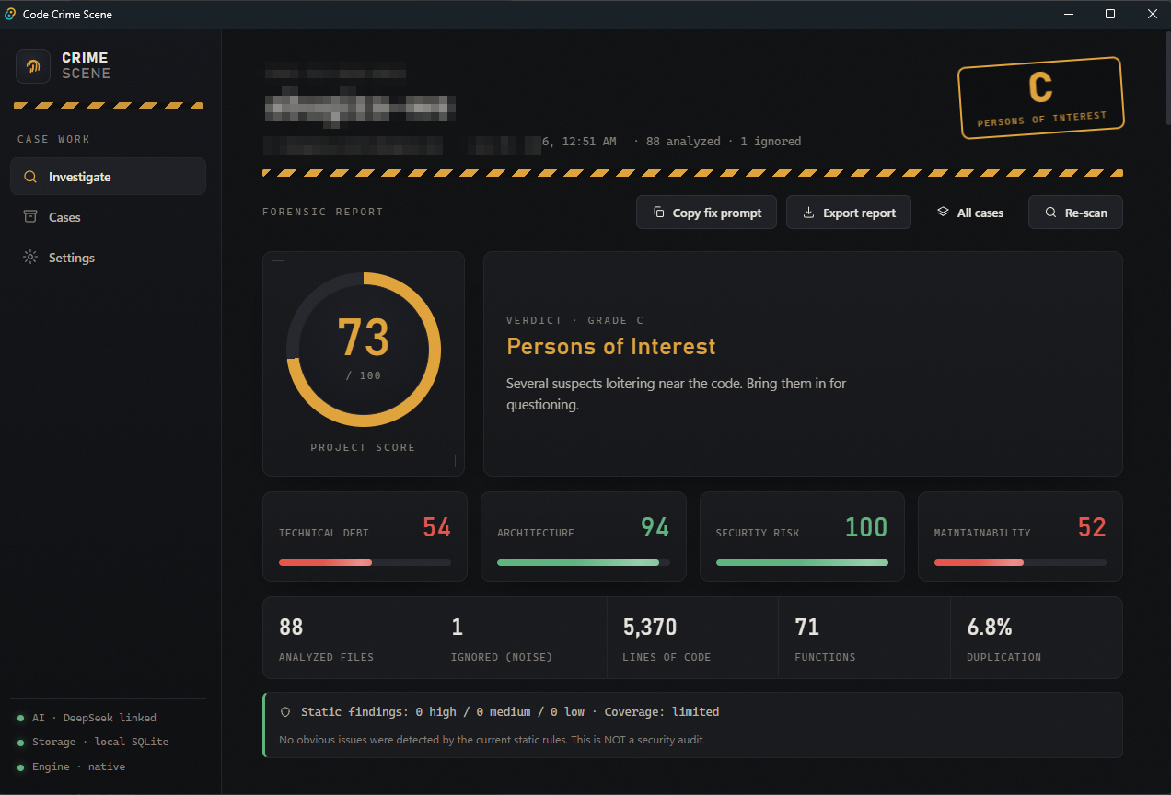Click the app icon in the title bar
The width and height of the screenshot is (1171, 795).
pos(10,14)
